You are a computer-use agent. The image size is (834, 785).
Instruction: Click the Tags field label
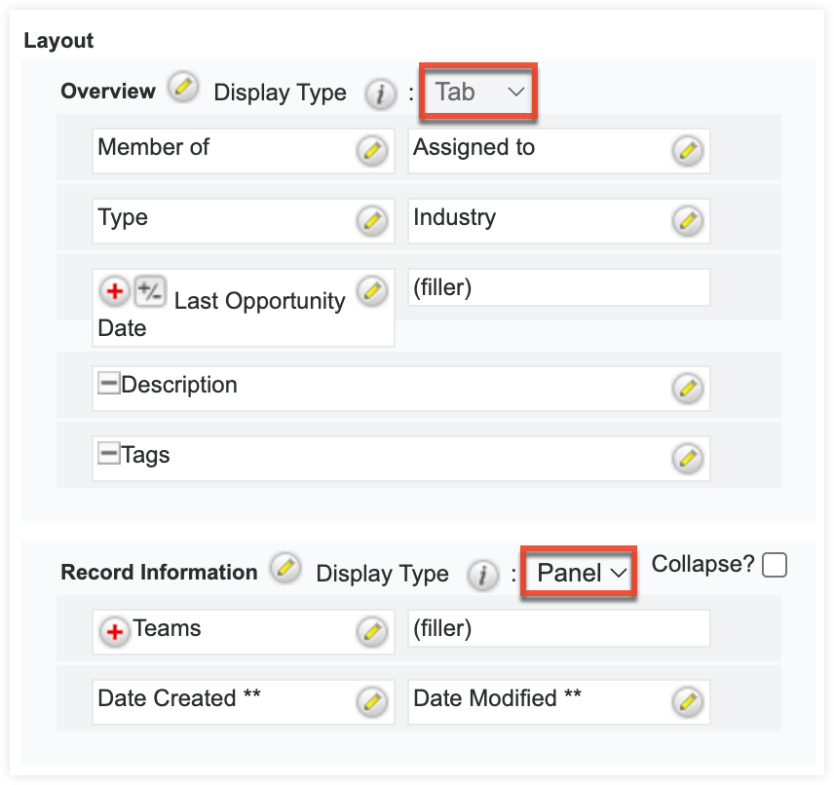145,455
